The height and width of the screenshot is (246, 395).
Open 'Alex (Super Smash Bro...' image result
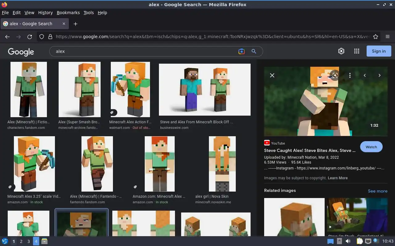tap(80, 89)
